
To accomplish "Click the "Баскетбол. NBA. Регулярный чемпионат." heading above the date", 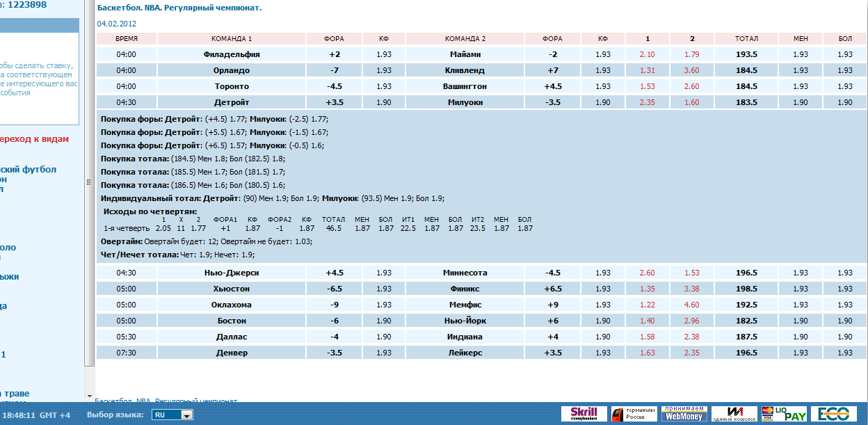I will tap(179, 8).
